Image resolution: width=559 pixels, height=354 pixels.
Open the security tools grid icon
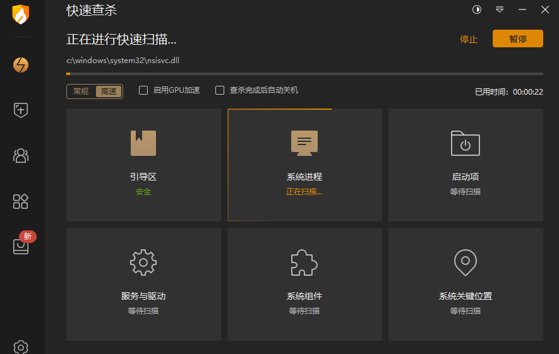[21, 201]
